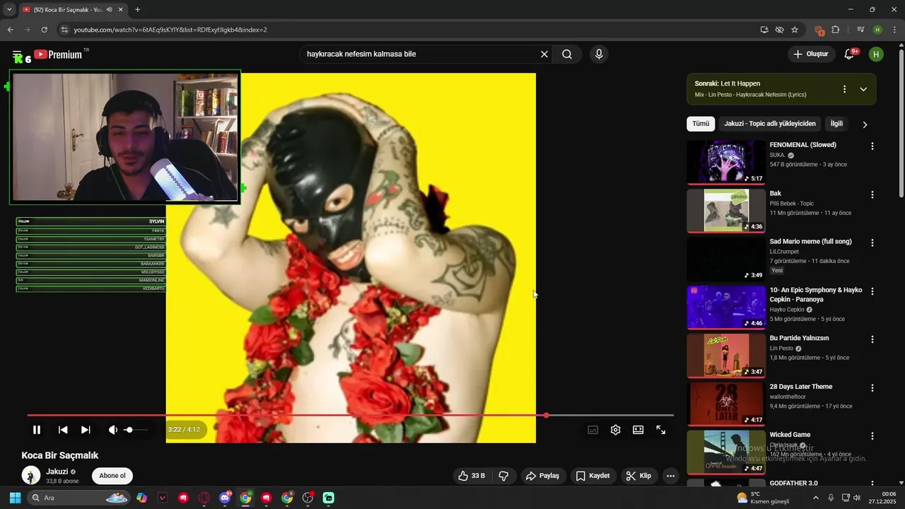The width and height of the screenshot is (905, 509).
Task: Open options for Bu Partide Yalnızsın
Action: click(x=872, y=339)
